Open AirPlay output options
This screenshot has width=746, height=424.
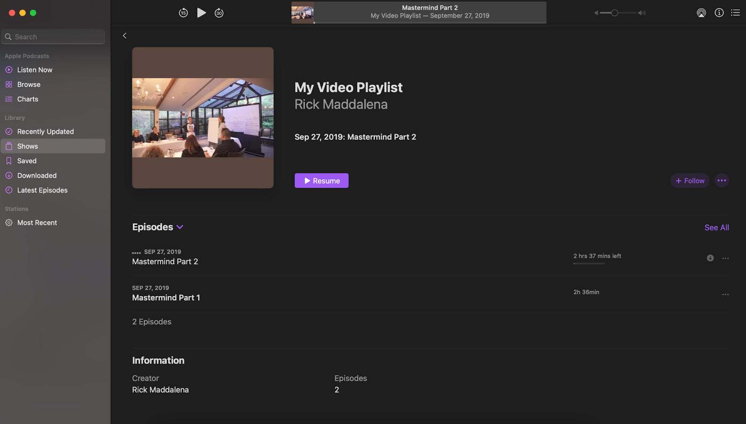click(x=701, y=13)
